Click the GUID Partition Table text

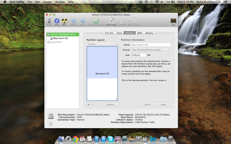145,122
